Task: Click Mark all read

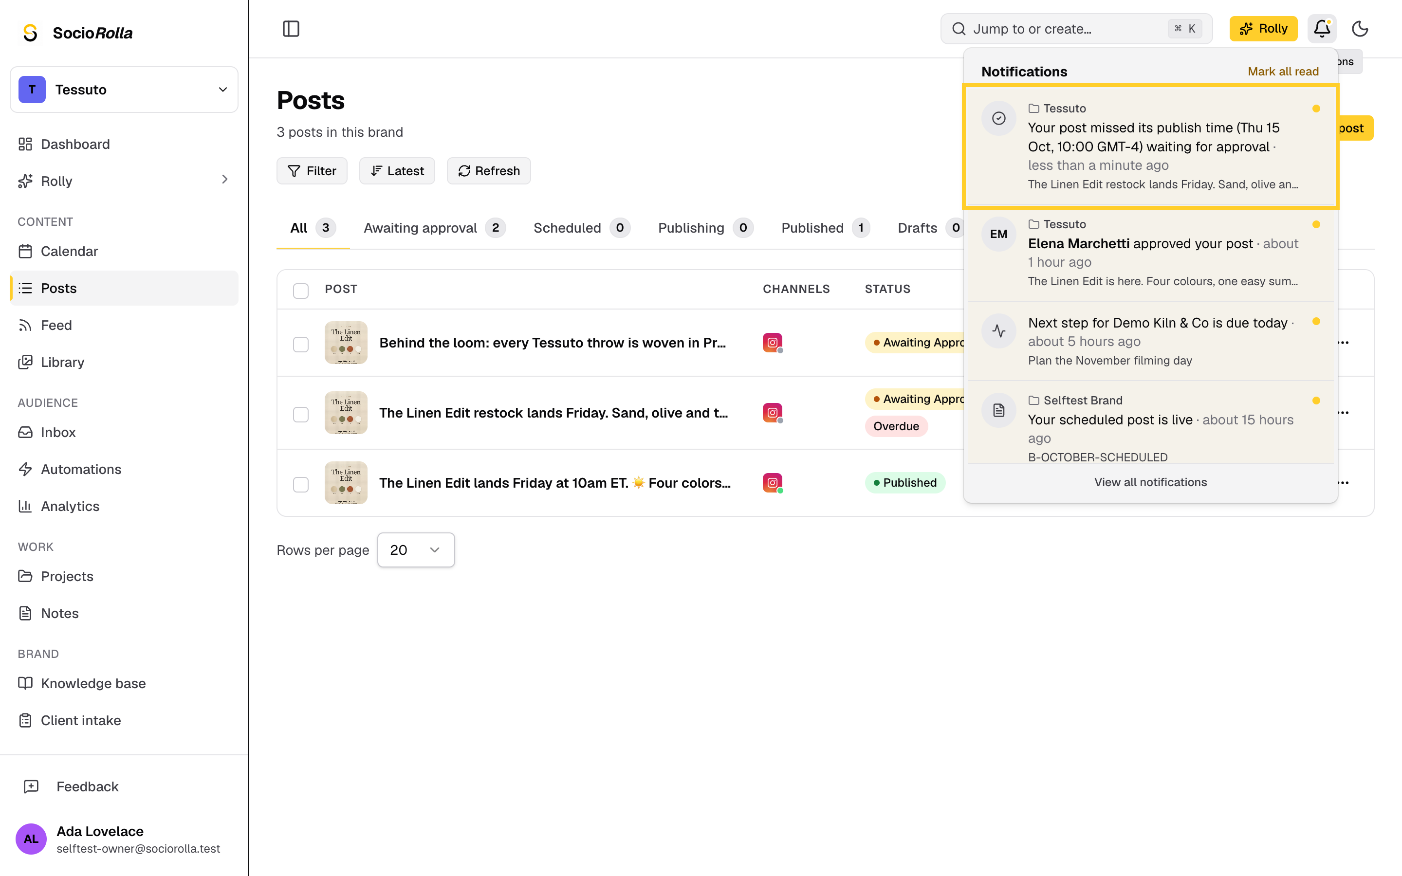Action: point(1283,71)
